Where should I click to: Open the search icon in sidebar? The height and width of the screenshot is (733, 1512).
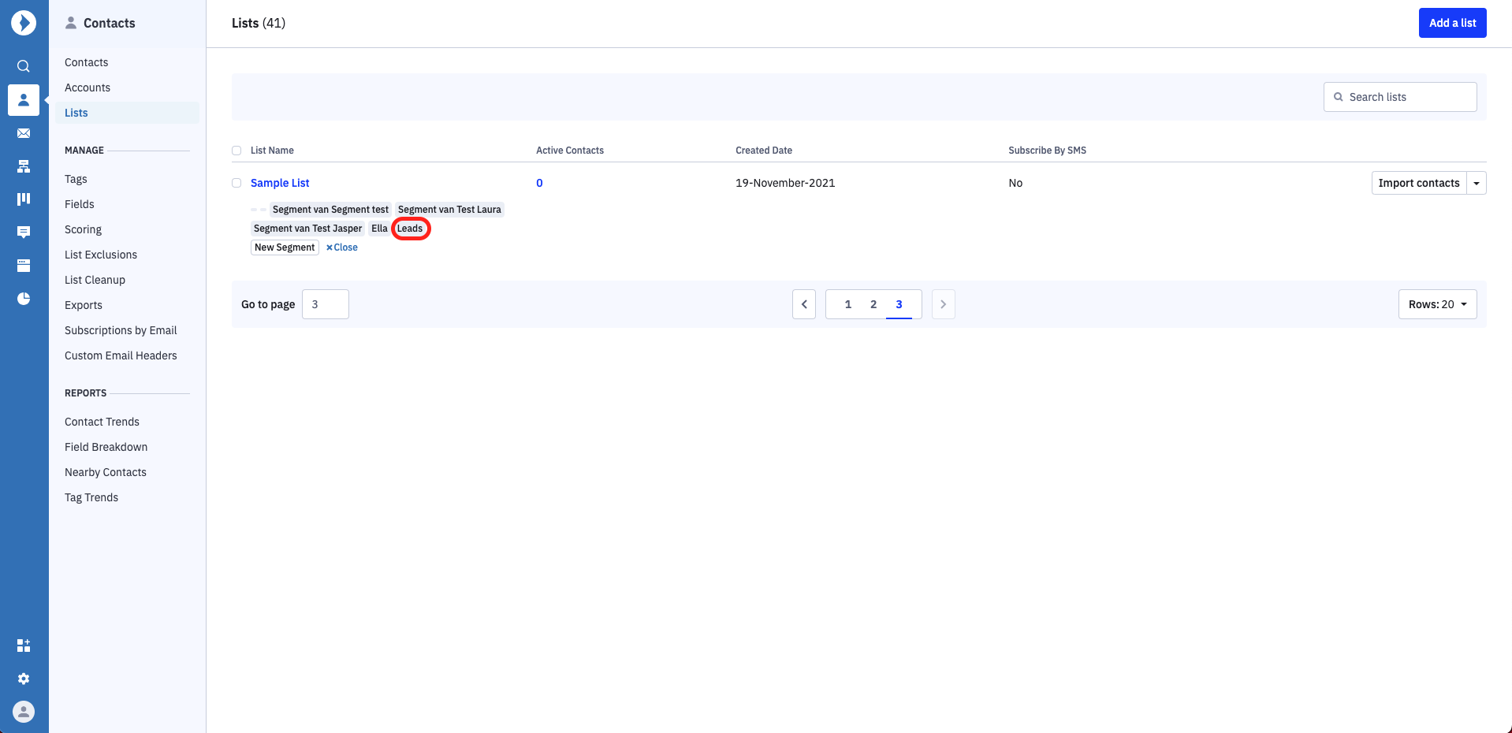(24, 66)
